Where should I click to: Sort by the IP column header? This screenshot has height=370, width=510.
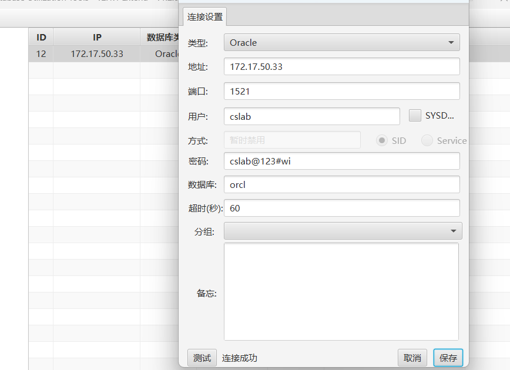[97, 37]
